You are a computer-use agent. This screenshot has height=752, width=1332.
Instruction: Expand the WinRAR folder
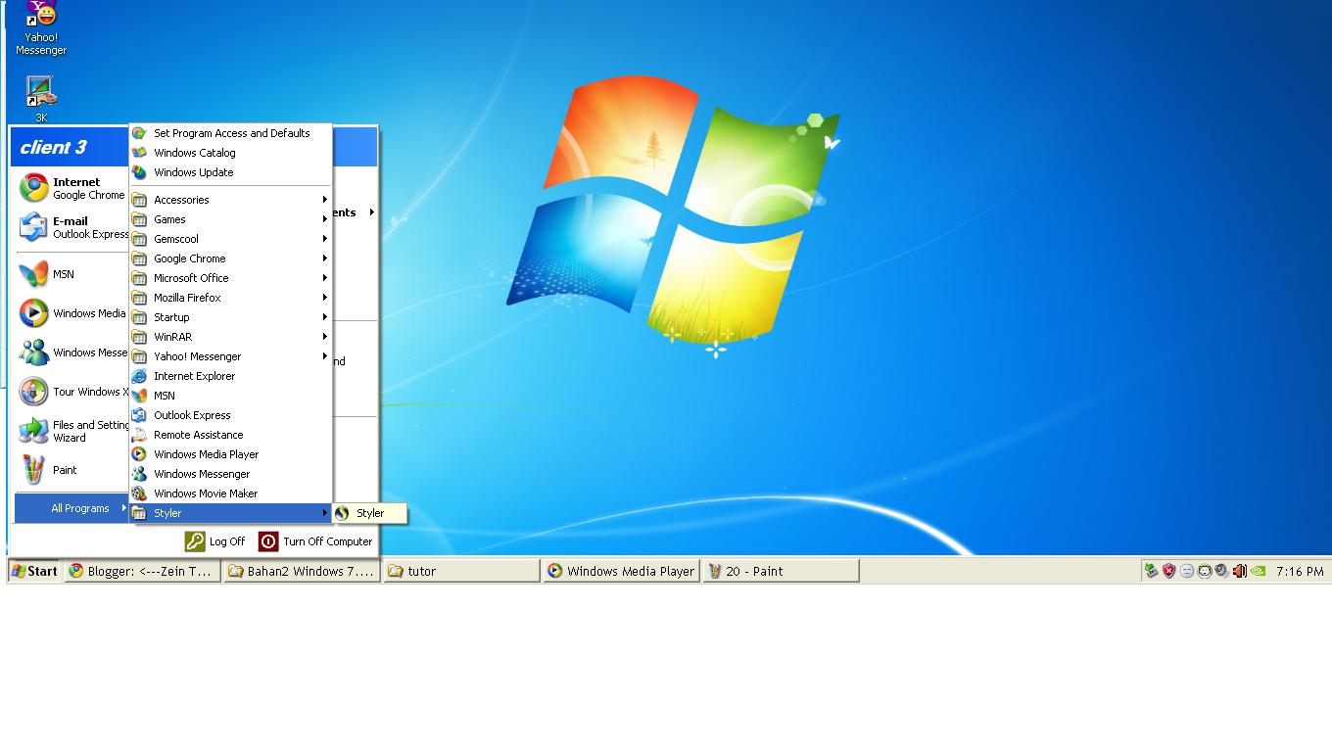point(231,337)
